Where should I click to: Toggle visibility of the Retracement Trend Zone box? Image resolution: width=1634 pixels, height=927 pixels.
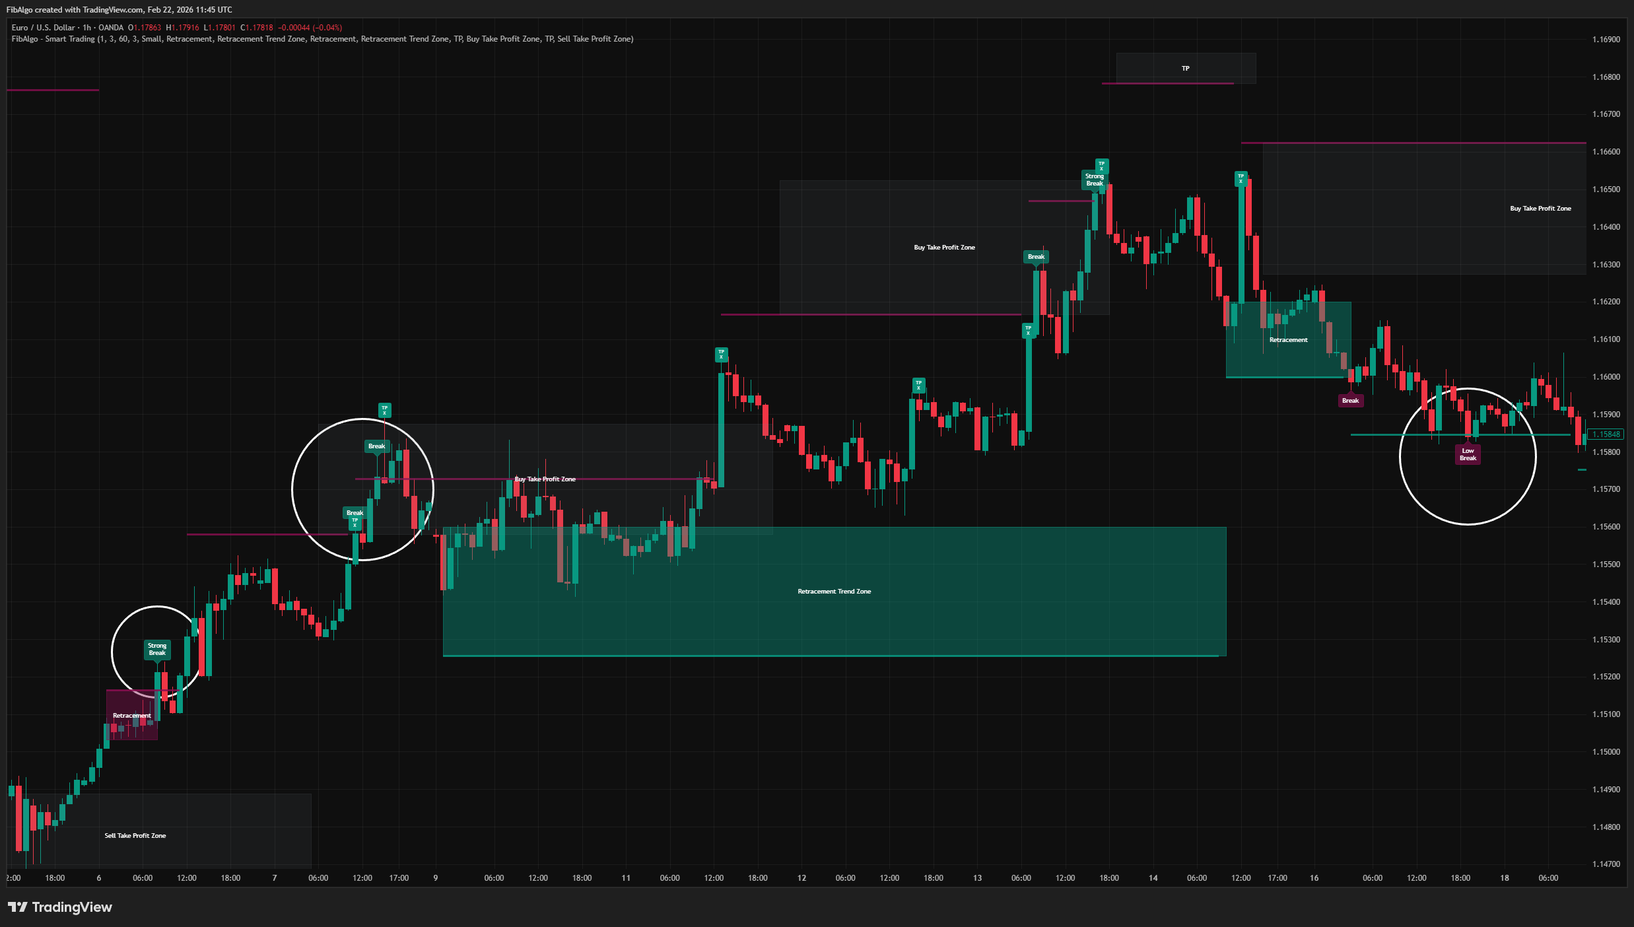834,591
